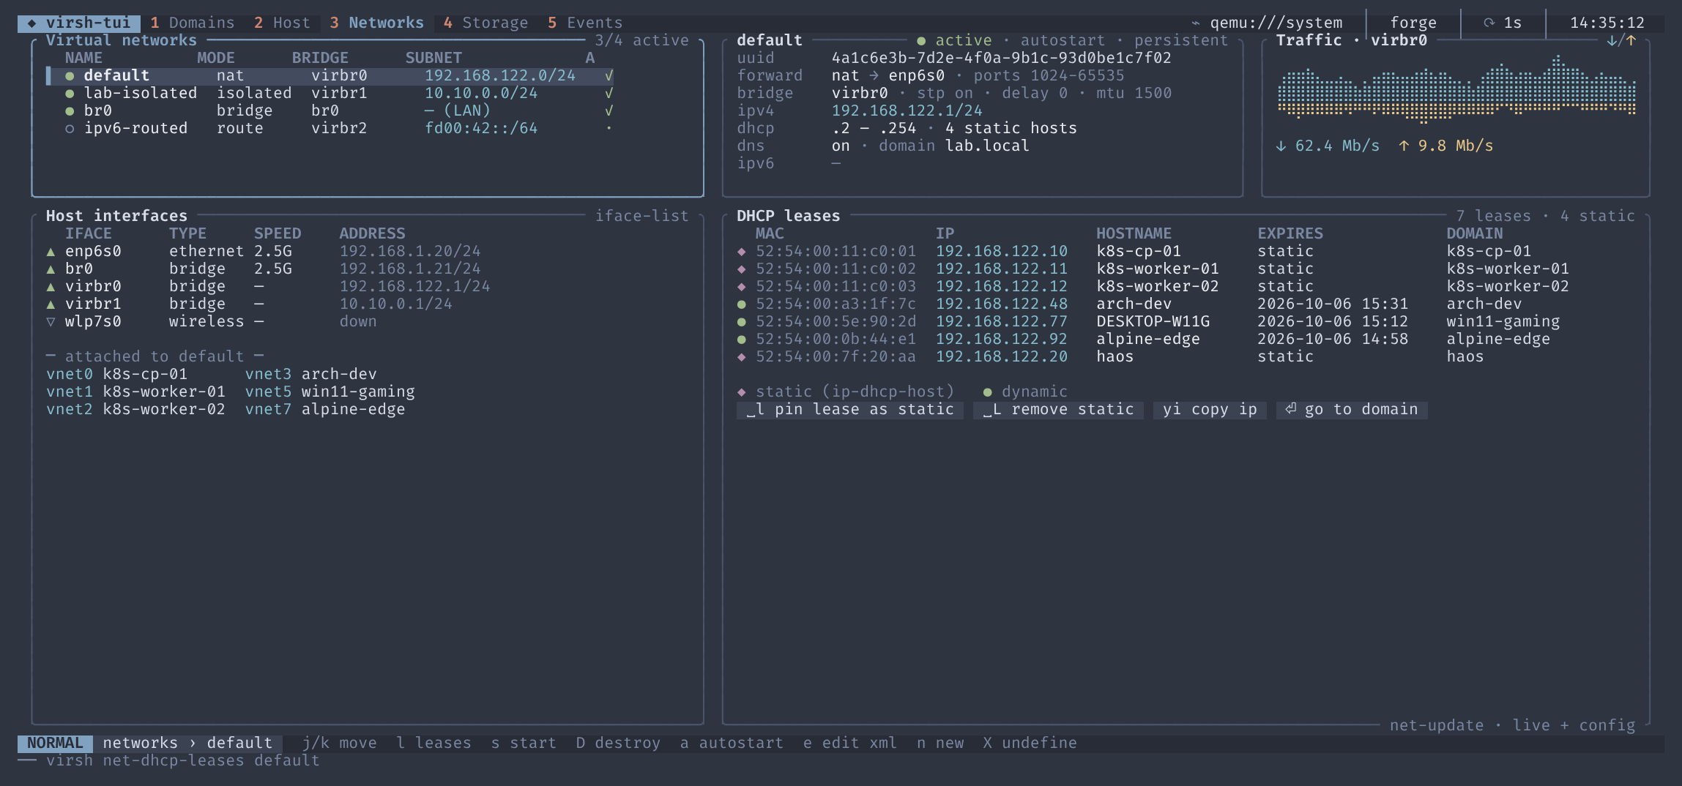Click the active status dot in default details
Image resolution: width=1682 pixels, height=786 pixels.
921,40
